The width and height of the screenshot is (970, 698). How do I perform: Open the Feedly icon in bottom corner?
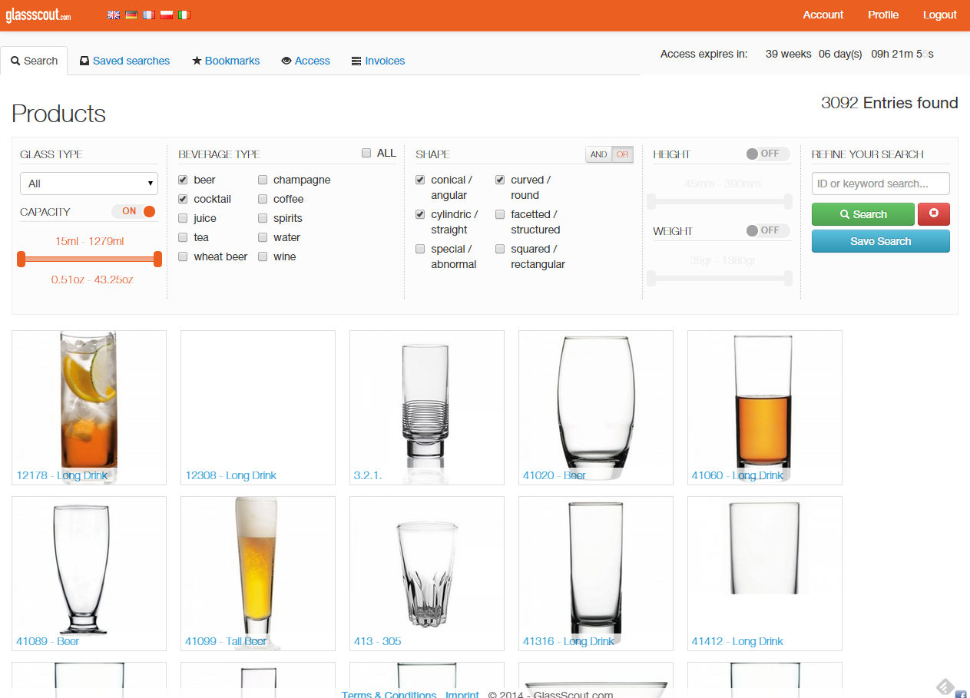(945, 686)
